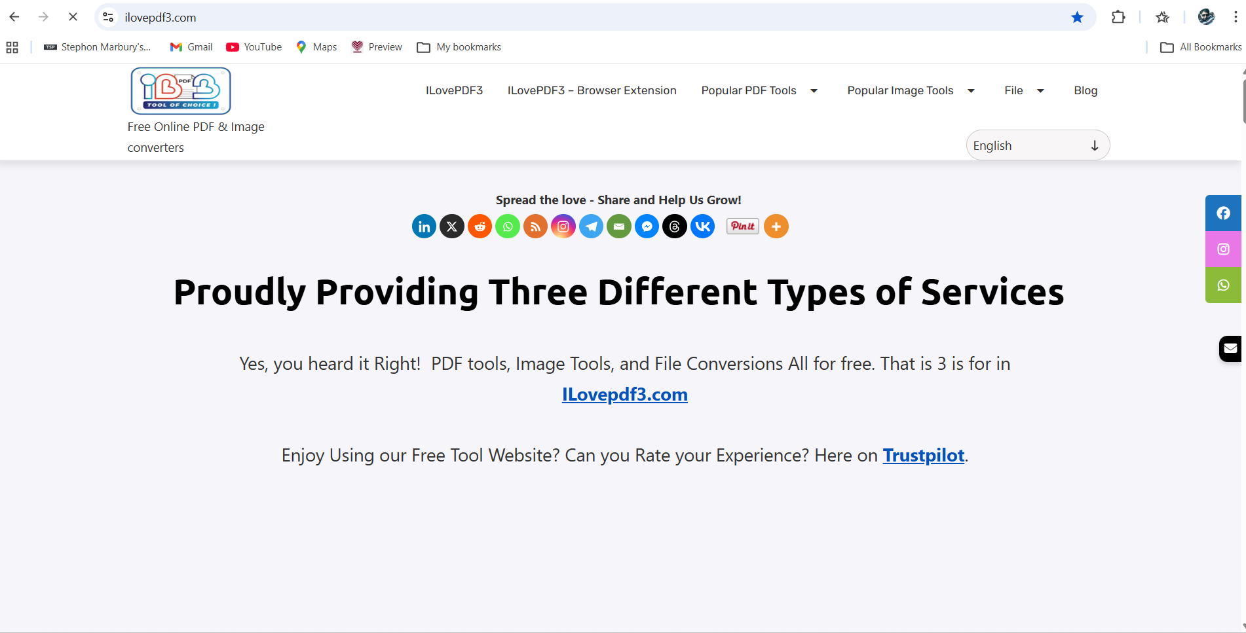Share on Threads icon
1246x633 pixels.
tap(675, 226)
